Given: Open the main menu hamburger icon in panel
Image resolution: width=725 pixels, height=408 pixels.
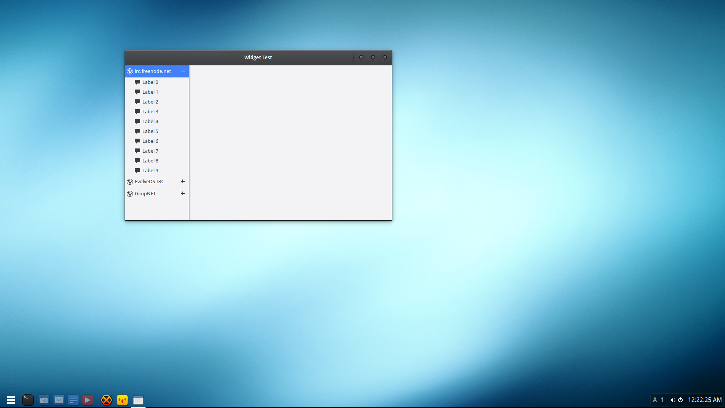Looking at the screenshot, I should [x=11, y=400].
